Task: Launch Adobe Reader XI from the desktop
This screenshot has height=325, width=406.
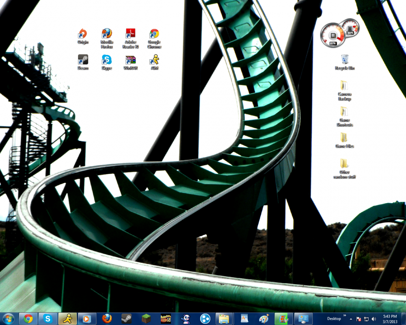Action: [x=130, y=34]
